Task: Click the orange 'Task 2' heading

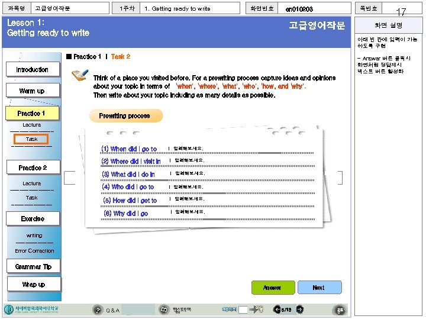Action: (x=121, y=56)
